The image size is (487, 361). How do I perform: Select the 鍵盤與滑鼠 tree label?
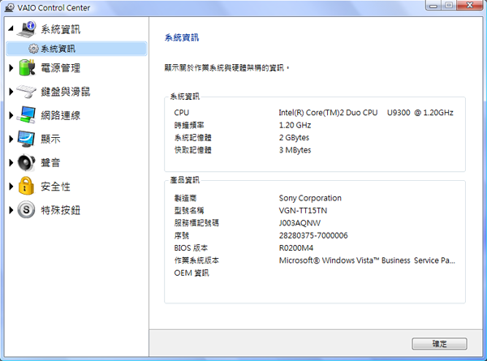pos(66,92)
